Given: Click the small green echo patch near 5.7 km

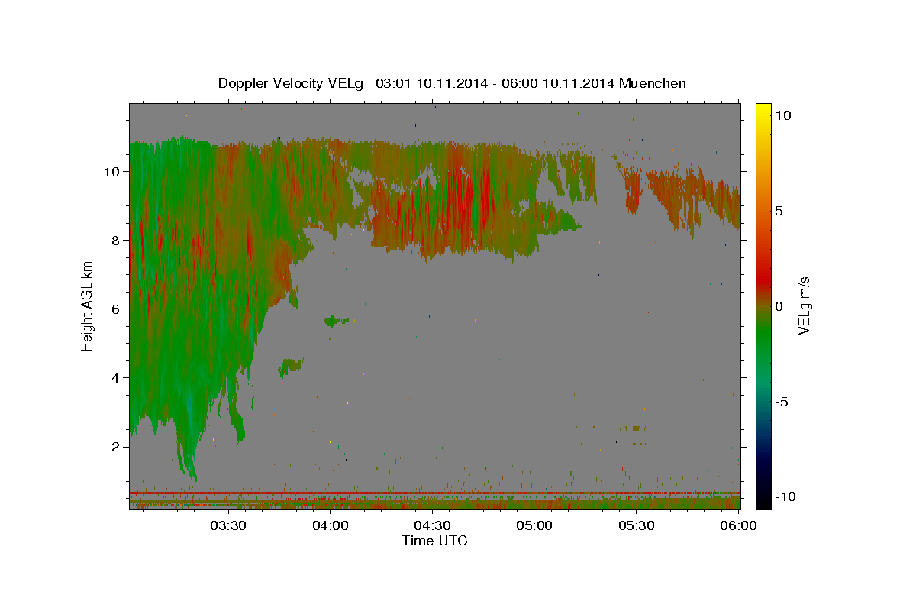Looking at the screenshot, I should (335, 321).
